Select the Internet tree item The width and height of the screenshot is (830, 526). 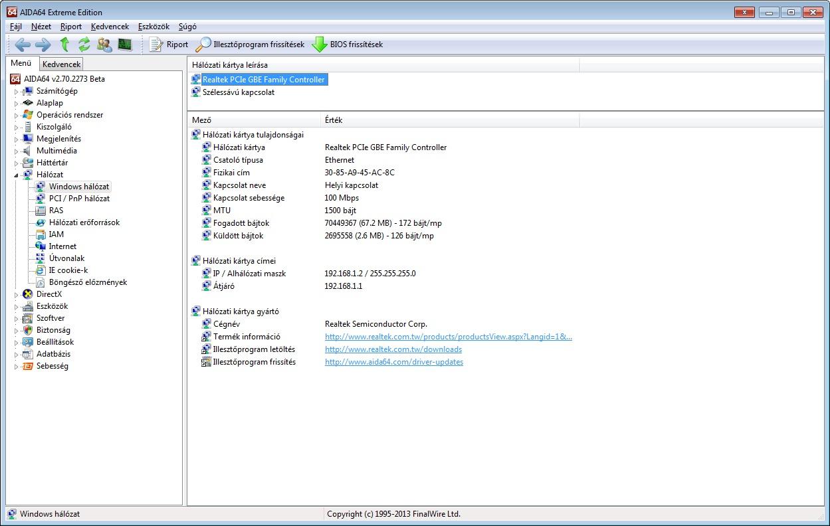(62, 246)
